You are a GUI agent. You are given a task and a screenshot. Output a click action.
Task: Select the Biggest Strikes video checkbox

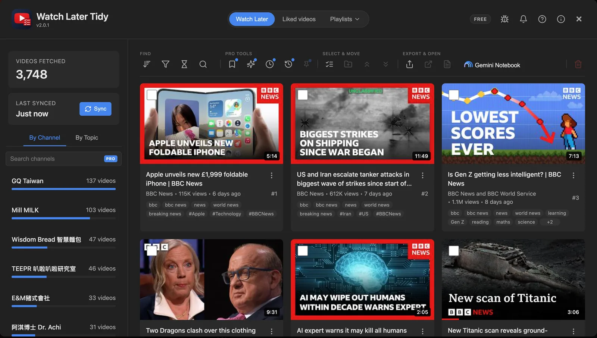pos(303,95)
